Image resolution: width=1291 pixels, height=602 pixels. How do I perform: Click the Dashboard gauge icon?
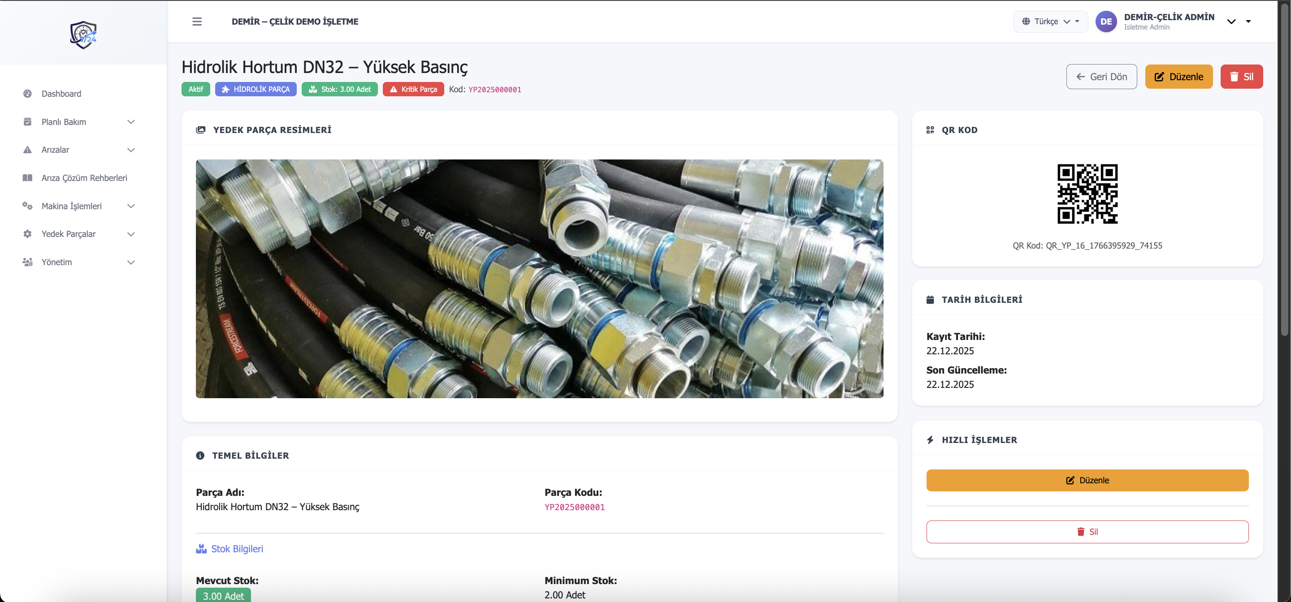click(27, 94)
